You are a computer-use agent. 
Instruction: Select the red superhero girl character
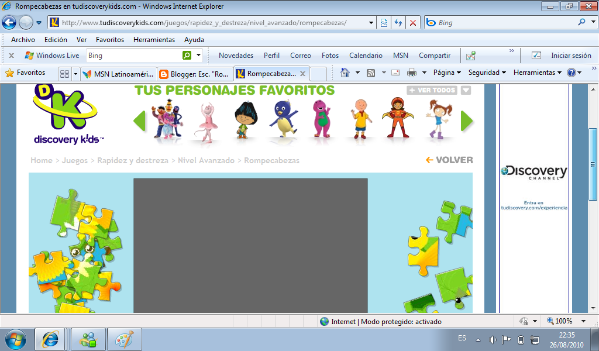pos(398,118)
